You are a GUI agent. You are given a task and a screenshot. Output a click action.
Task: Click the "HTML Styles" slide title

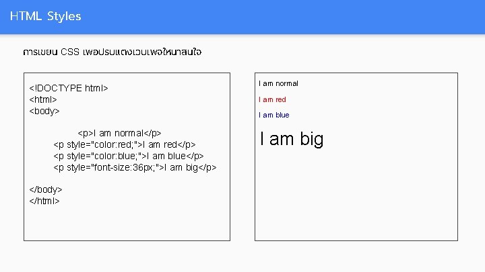46,16
